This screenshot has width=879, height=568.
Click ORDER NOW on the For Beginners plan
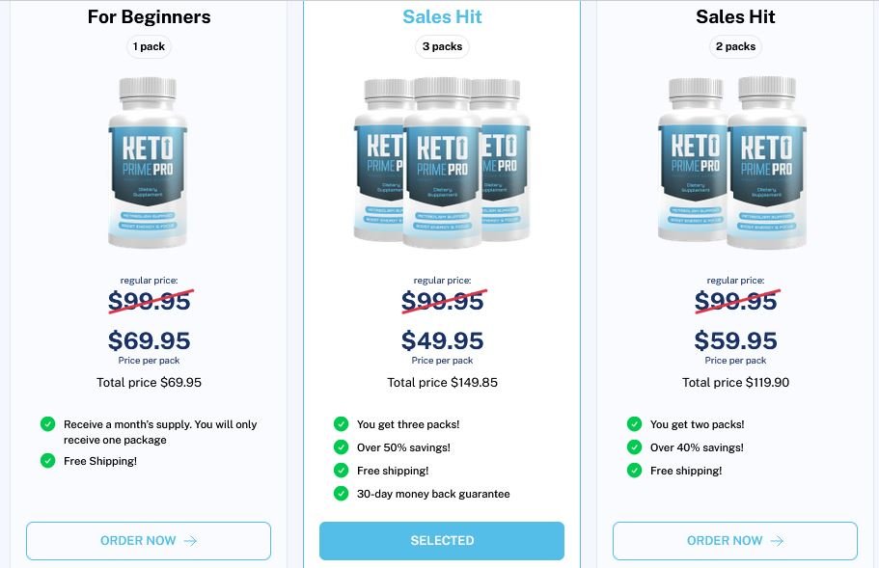point(148,540)
